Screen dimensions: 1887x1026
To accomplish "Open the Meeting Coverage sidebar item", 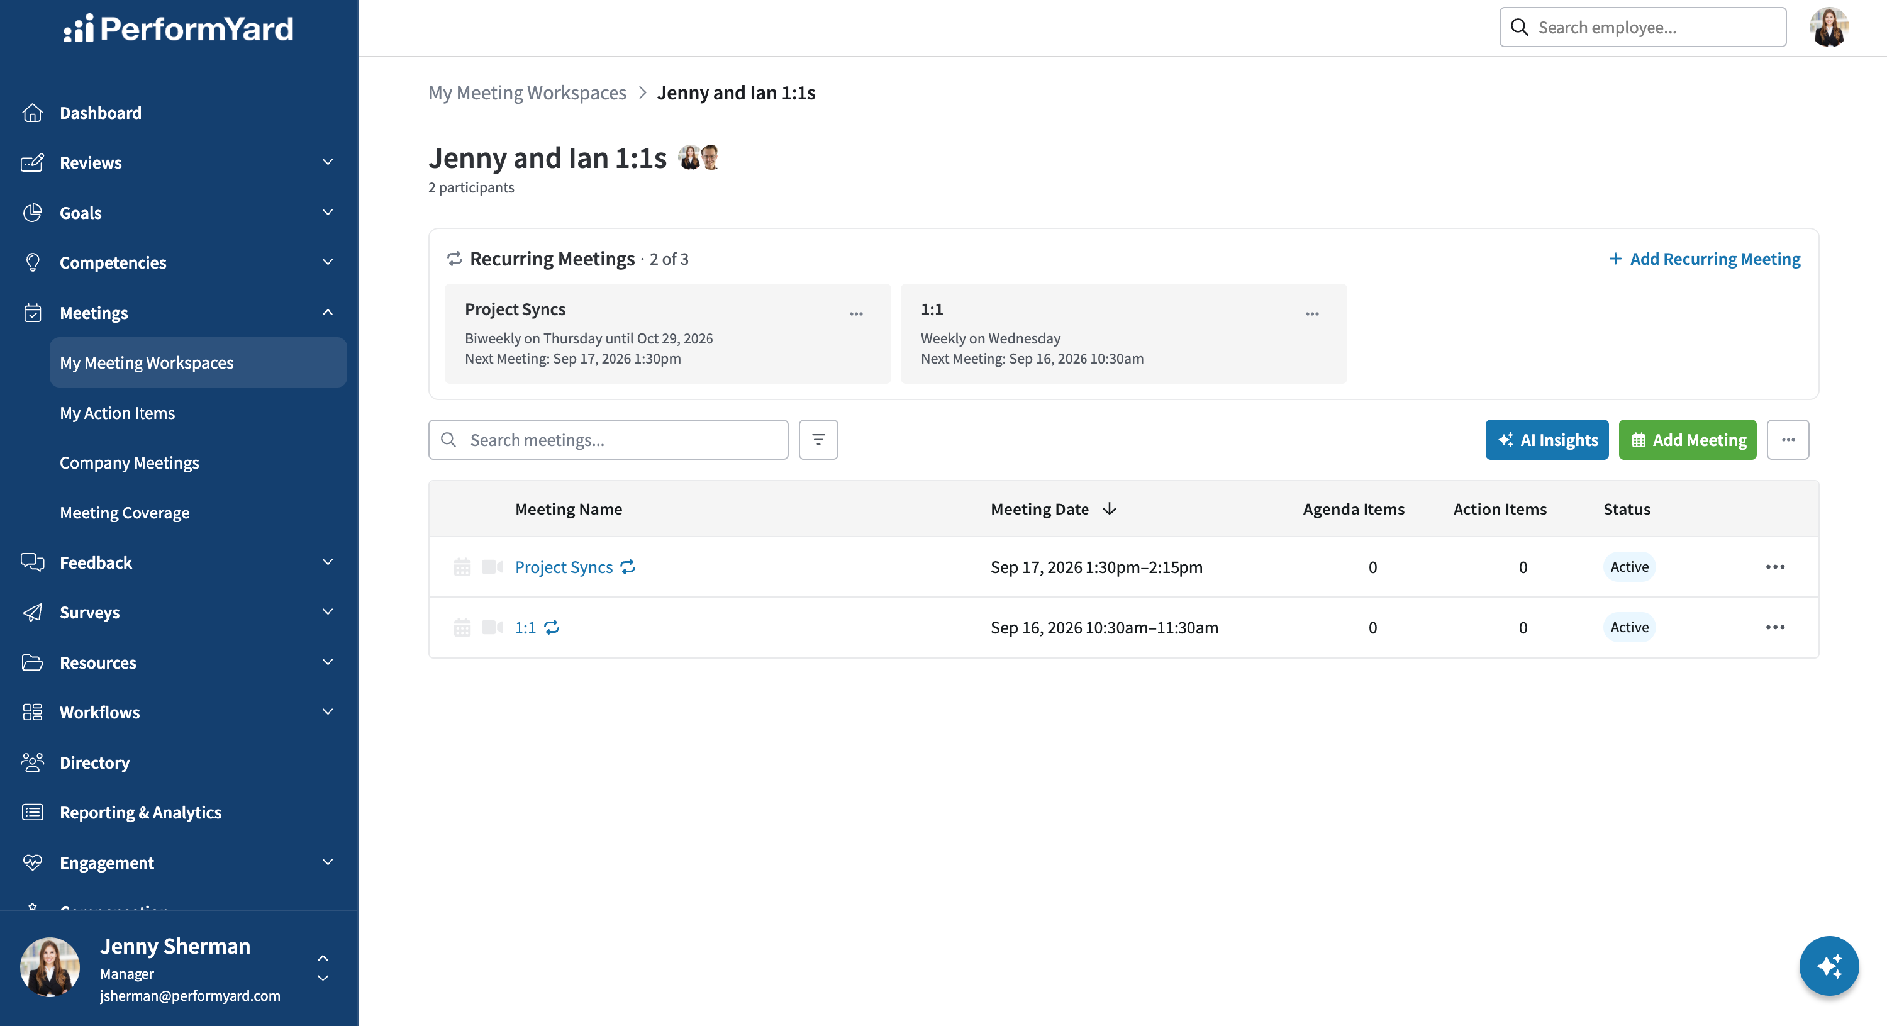I will point(125,512).
